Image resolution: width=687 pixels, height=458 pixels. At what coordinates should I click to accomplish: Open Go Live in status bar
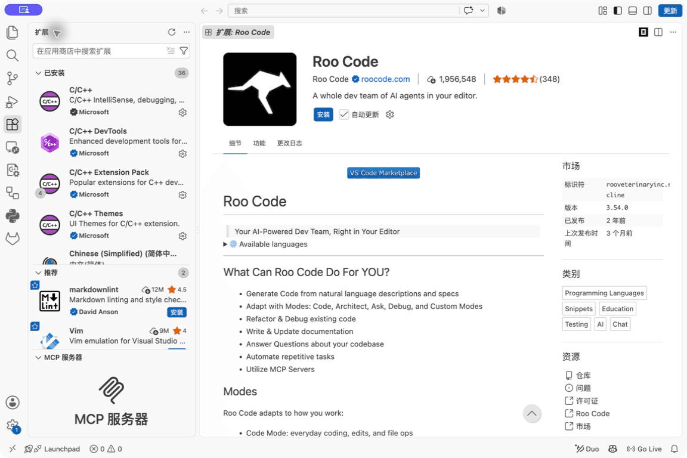point(644,449)
